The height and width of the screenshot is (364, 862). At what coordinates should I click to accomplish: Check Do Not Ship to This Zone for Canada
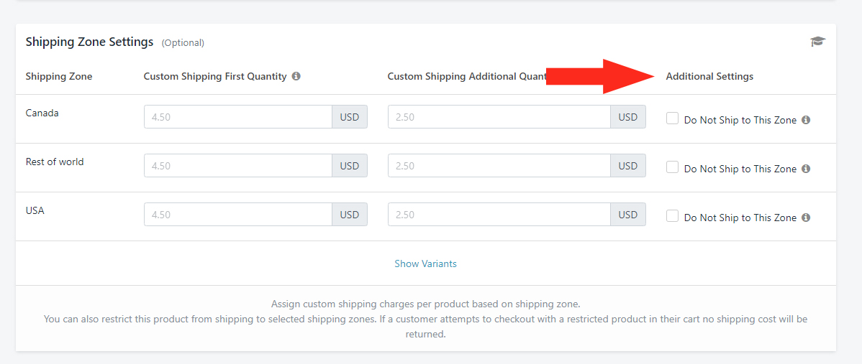[672, 118]
